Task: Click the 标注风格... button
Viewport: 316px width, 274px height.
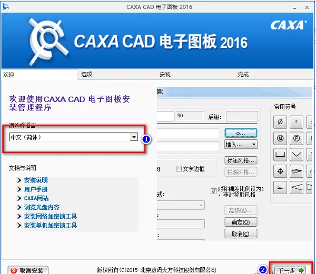Action: (x=241, y=160)
